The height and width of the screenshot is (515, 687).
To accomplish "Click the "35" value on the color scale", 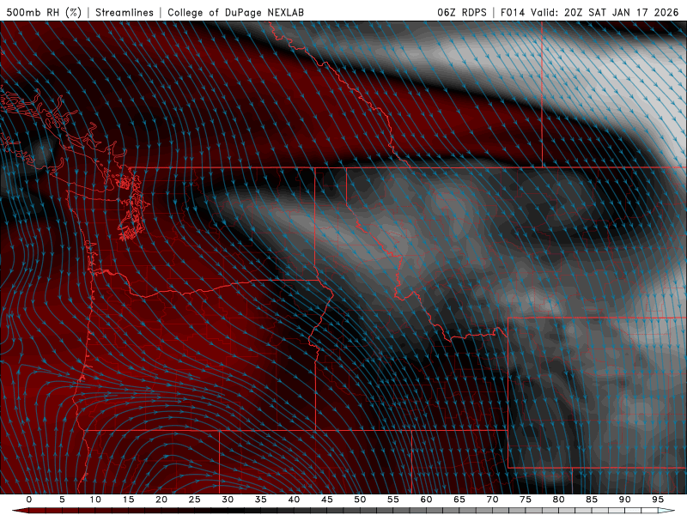I will tap(261, 500).
